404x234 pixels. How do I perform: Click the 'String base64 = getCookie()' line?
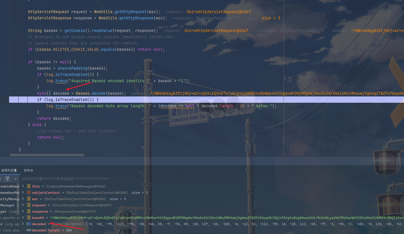tap(93, 31)
